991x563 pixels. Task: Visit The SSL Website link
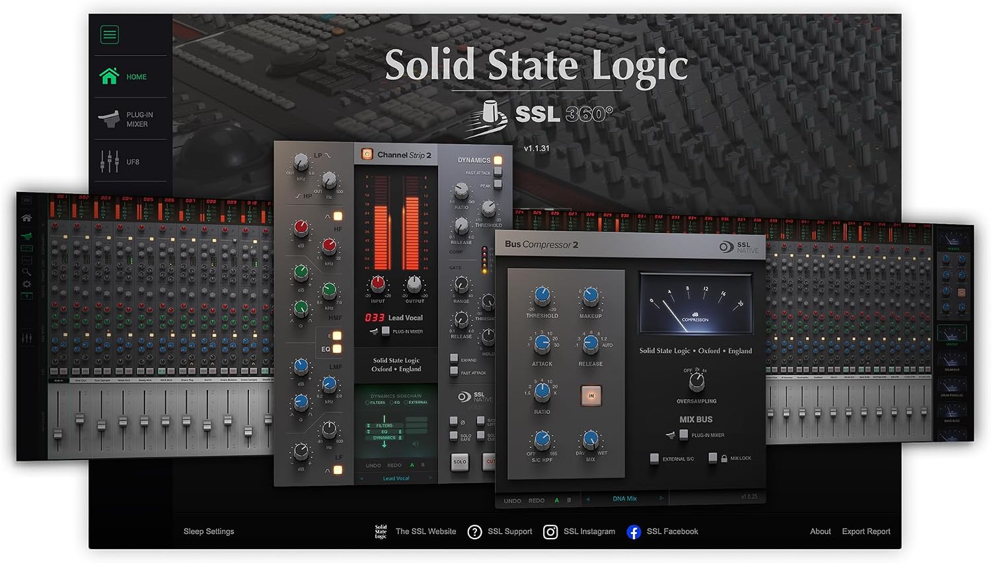pos(416,531)
